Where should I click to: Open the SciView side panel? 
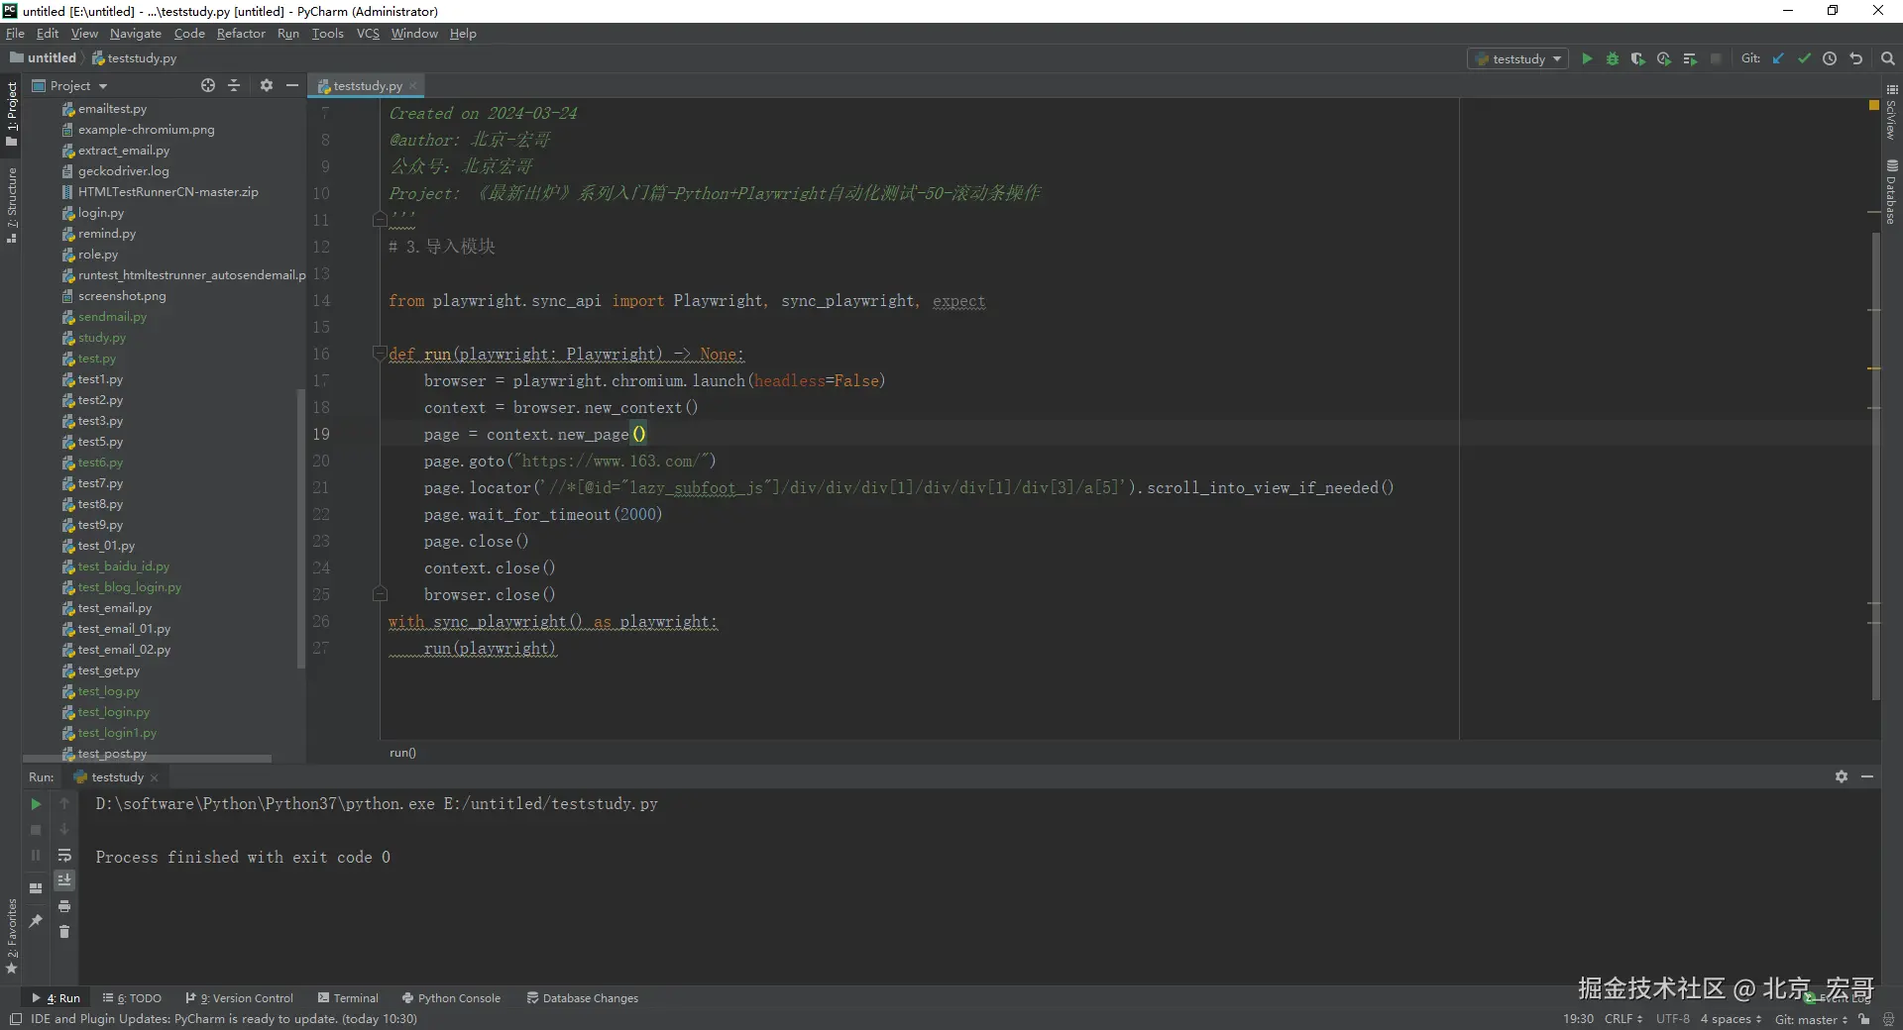tap(1892, 112)
